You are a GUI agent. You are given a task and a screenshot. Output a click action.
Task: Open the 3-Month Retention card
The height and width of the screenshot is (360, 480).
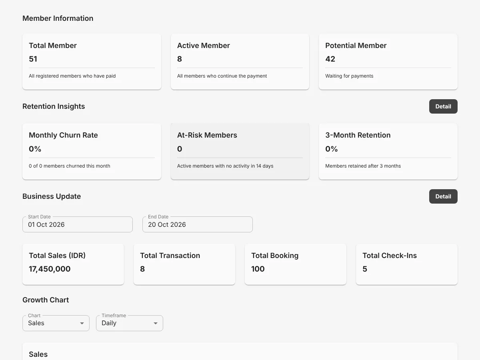tap(388, 151)
